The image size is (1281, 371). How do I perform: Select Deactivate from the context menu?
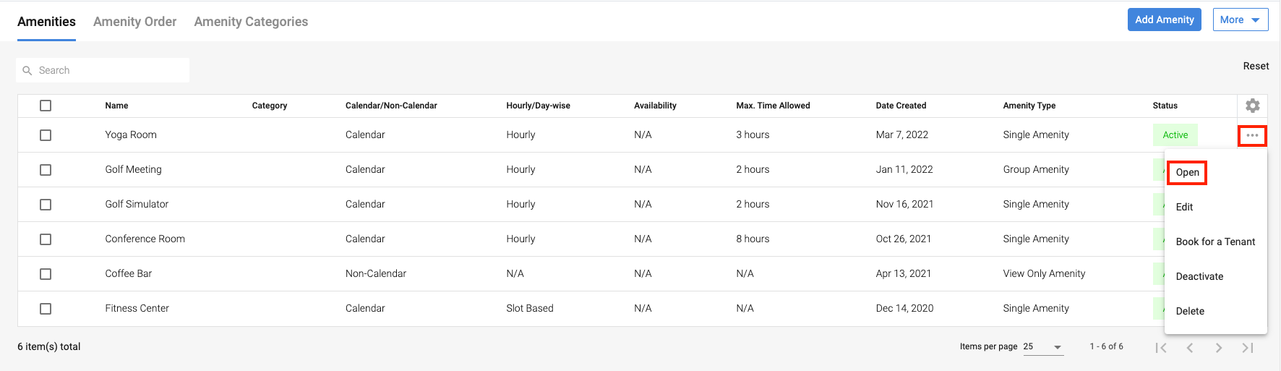[1199, 276]
